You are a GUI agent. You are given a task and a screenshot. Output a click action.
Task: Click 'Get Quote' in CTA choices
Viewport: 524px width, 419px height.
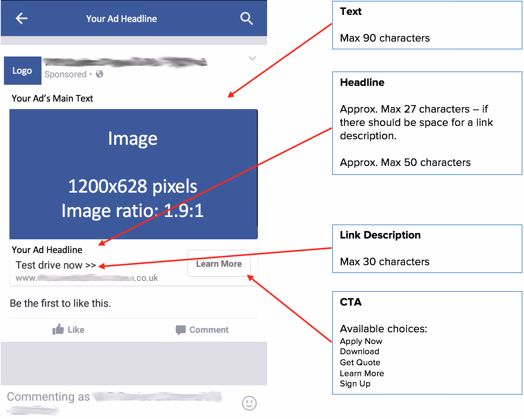360,363
